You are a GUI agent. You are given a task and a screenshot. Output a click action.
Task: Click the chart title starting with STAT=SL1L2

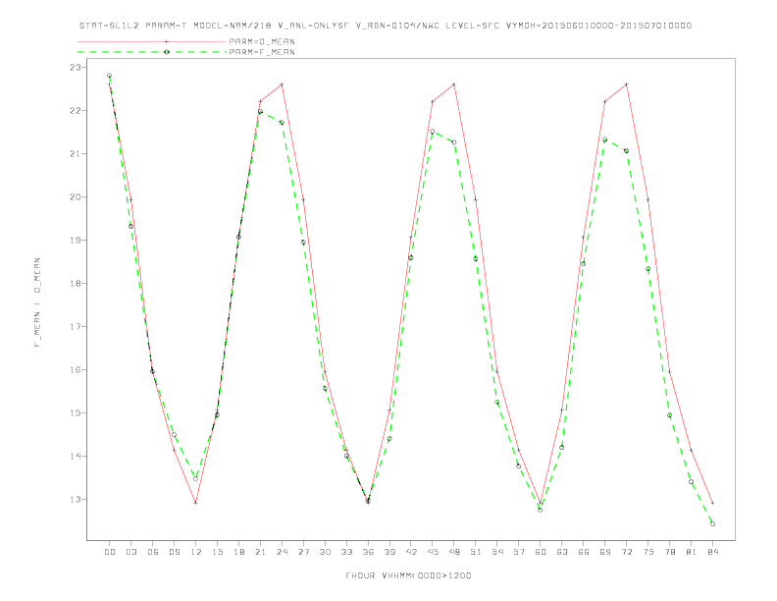click(x=386, y=26)
